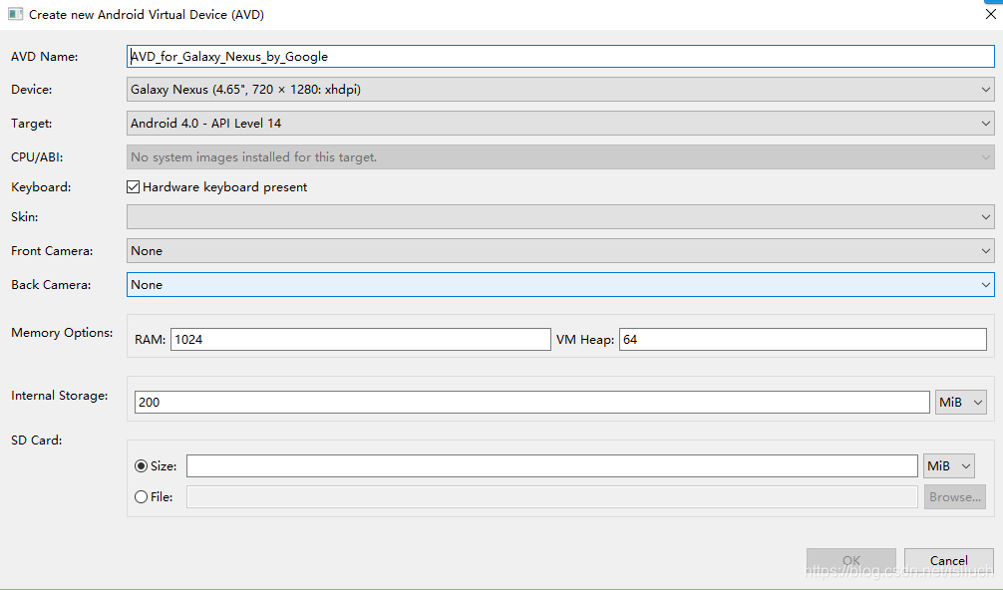Click the OK button
Viewport: 1003px width, 590px height.
tap(850, 560)
